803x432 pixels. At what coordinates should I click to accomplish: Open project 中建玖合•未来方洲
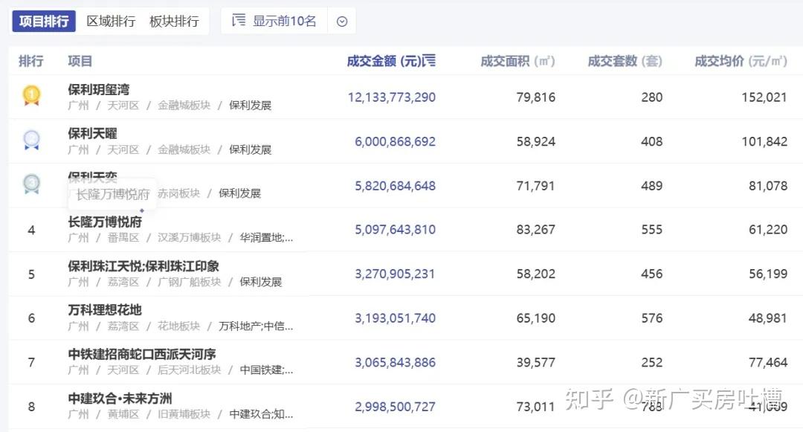[x=120, y=399]
